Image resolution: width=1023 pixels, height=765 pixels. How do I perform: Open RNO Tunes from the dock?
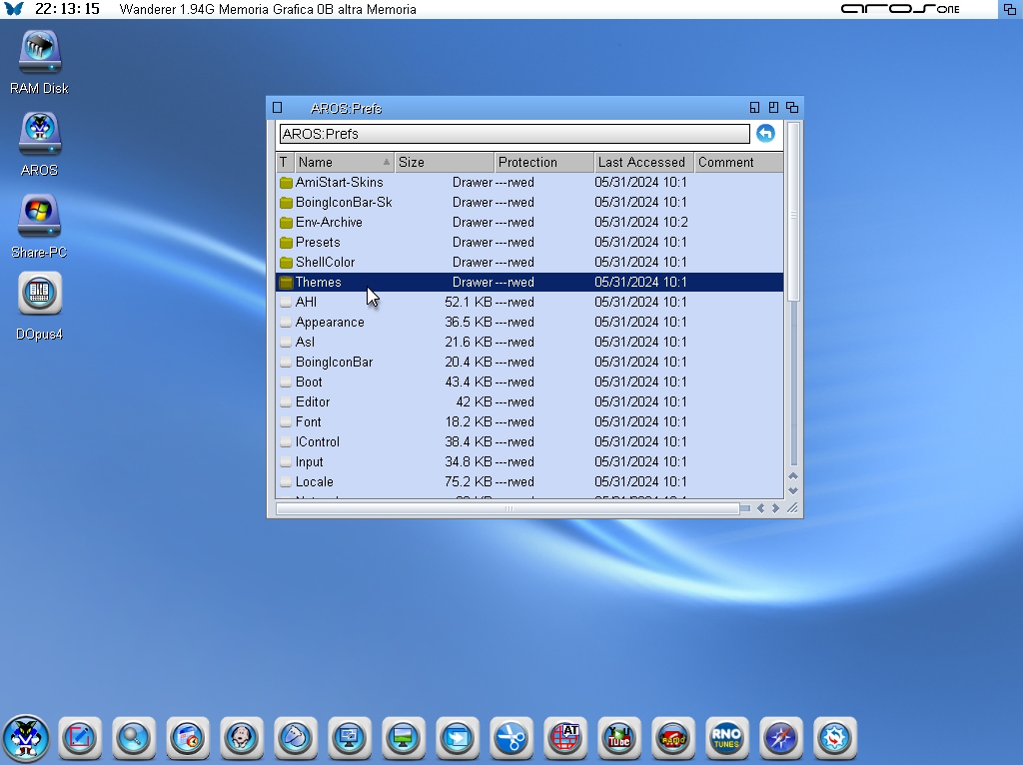pos(726,739)
